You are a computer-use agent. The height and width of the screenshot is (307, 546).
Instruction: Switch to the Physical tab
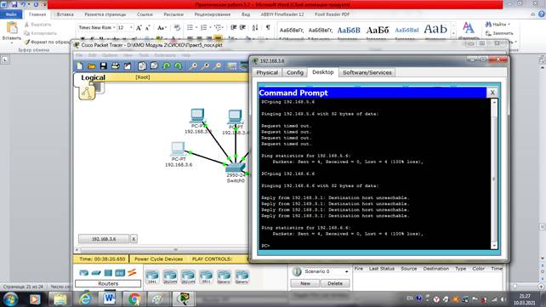[x=267, y=72]
